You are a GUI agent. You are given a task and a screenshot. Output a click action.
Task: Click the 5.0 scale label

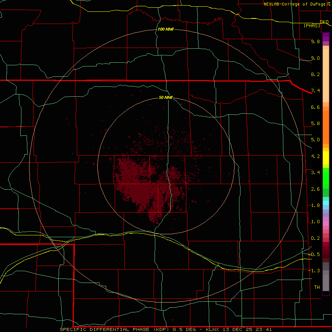click(x=315, y=140)
